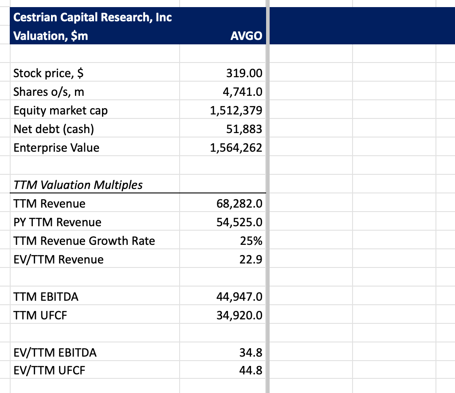Click the gray frozen pane divider

(x=267, y=196)
